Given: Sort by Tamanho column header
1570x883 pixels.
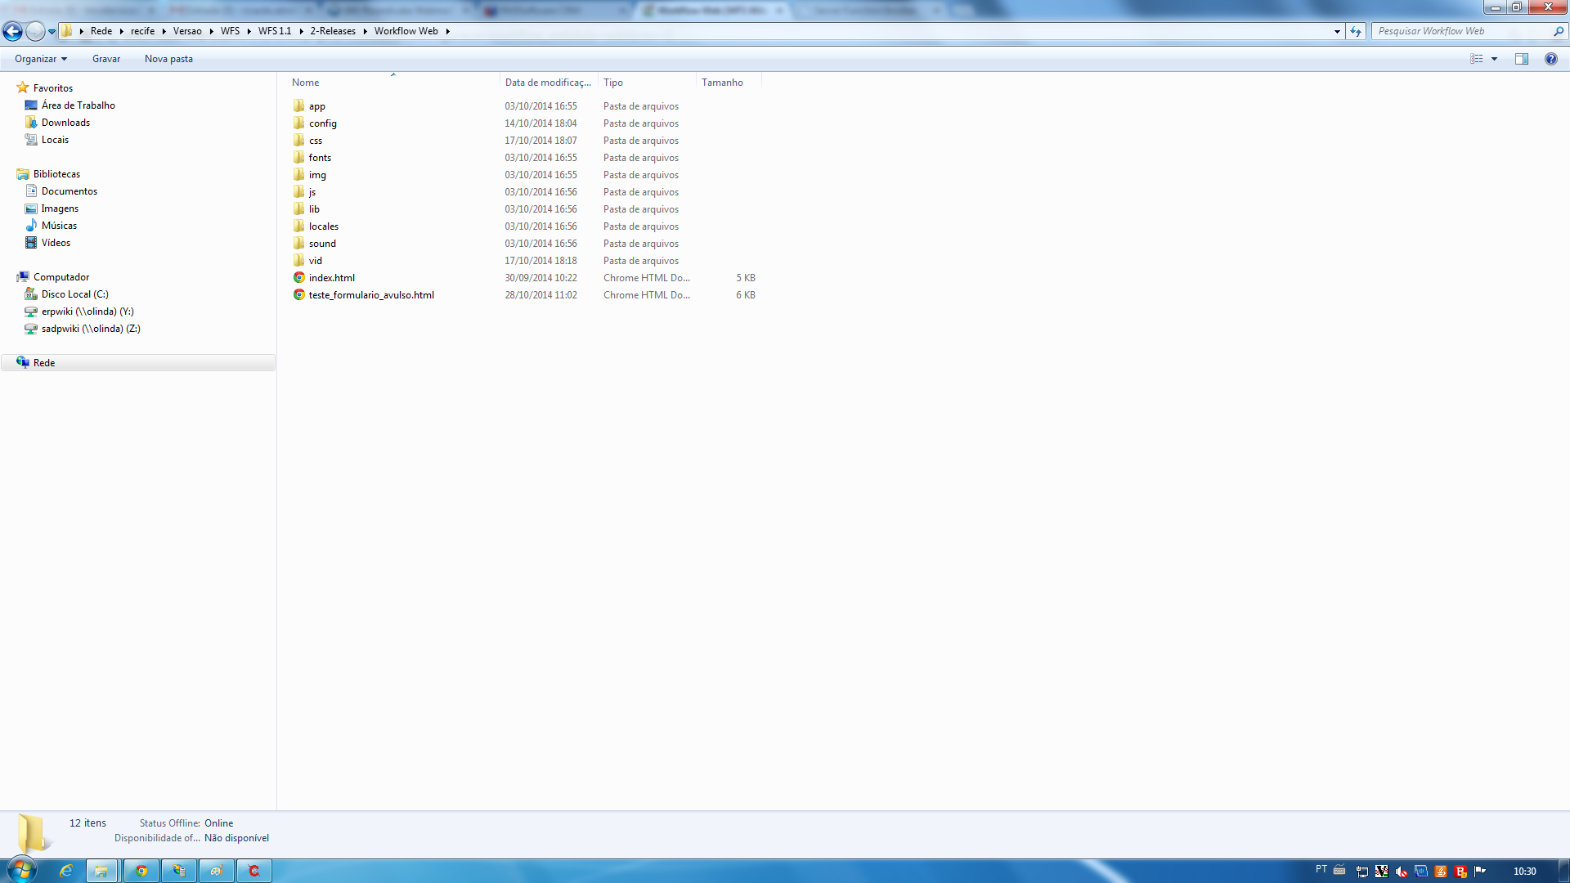Looking at the screenshot, I should (722, 83).
